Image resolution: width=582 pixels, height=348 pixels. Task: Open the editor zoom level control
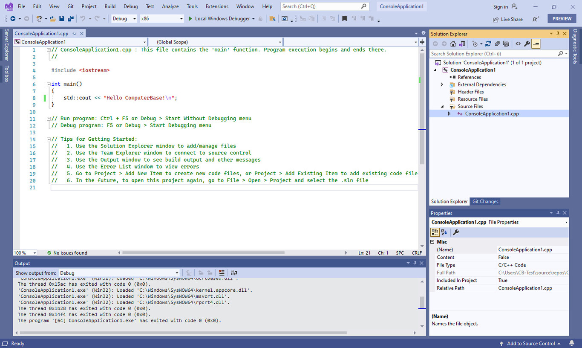click(24, 252)
